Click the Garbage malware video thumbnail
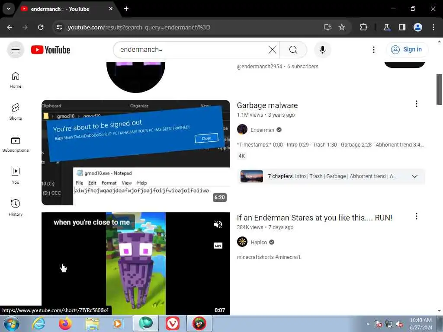 pos(135,153)
